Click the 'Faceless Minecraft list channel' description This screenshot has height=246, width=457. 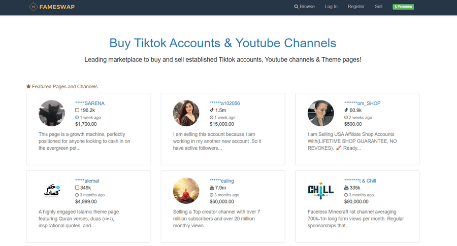pos(356,219)
